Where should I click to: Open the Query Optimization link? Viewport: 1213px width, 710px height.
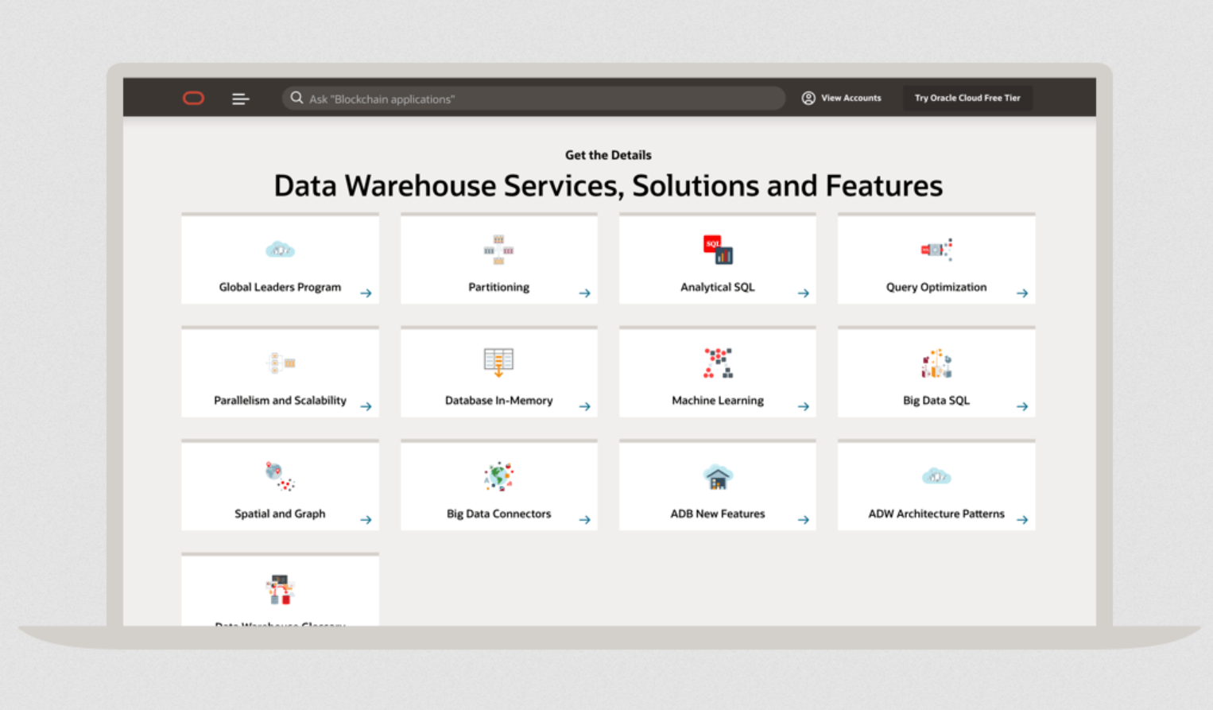pyautogui.click(x=936, y=287)
